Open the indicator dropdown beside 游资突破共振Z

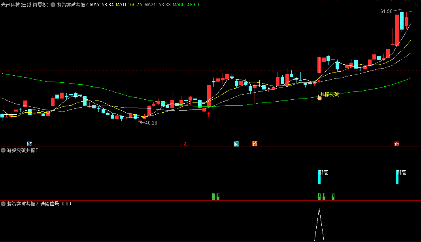coord(53,5)
